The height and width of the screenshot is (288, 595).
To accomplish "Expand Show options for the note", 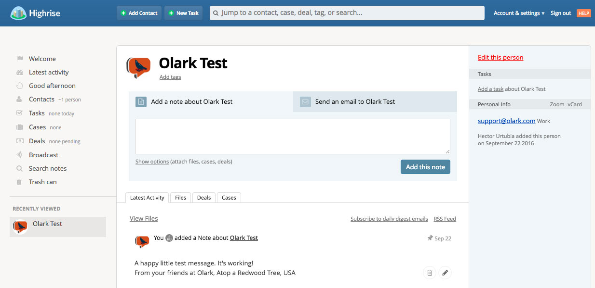I will click(x=152, y=162).
